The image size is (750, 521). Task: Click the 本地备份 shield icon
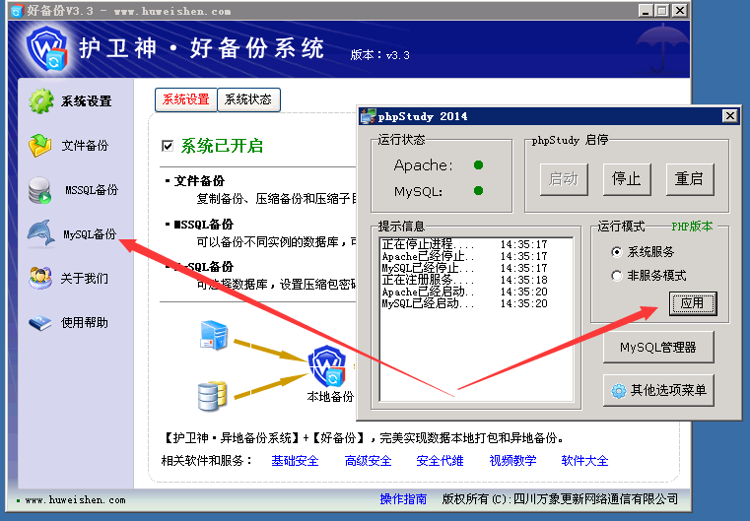pos(326,365)
